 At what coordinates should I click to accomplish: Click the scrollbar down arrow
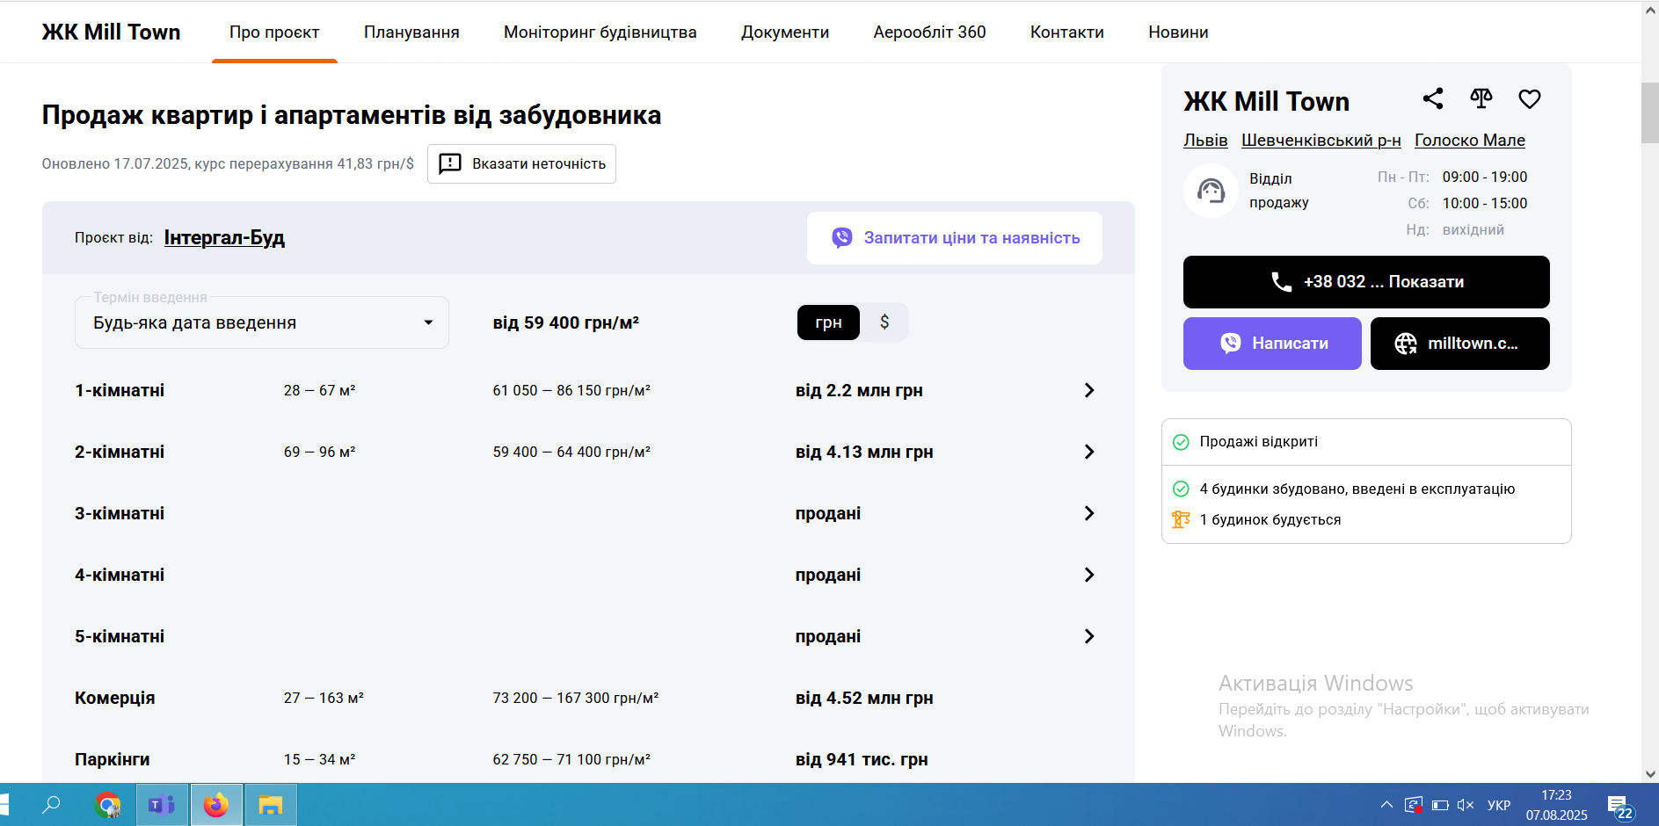1650,774
